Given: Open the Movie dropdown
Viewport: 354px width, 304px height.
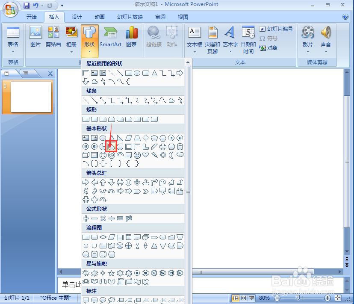Looking at the screenshot, I should point(308,52).
